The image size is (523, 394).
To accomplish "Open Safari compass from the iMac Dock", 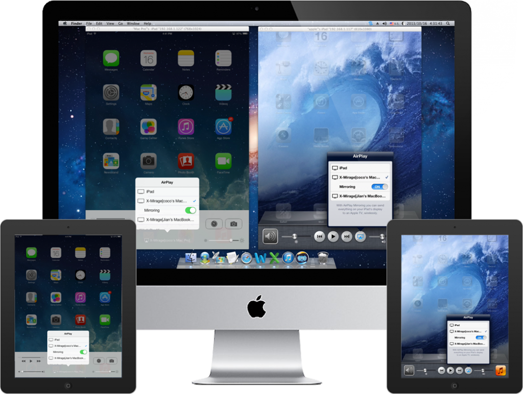I will pos(247,258).
